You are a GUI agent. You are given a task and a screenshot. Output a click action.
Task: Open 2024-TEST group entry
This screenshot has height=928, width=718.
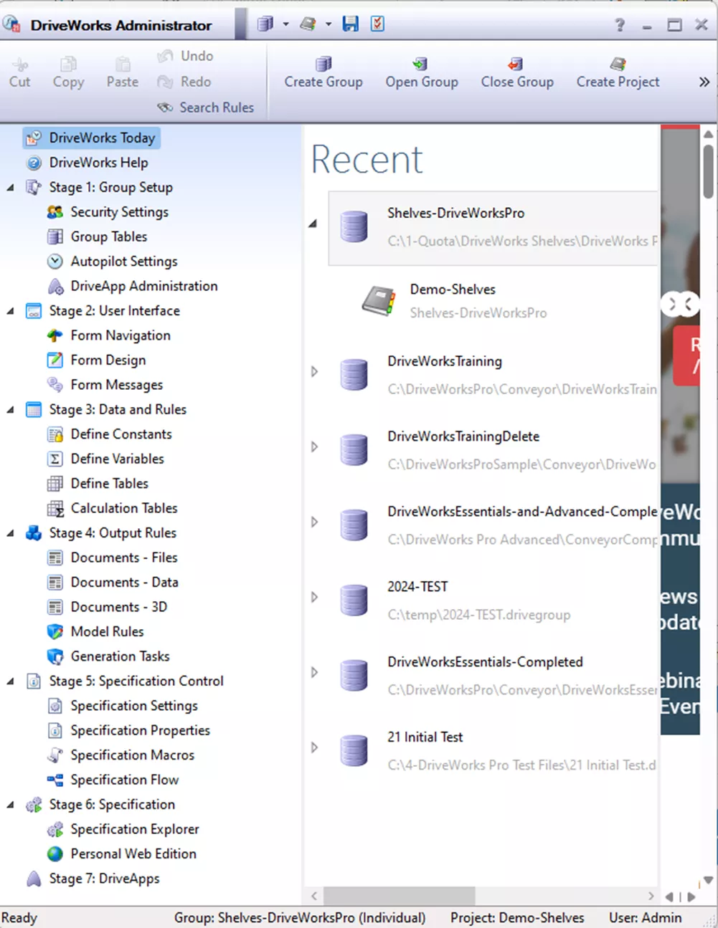(x=493, y=601)
